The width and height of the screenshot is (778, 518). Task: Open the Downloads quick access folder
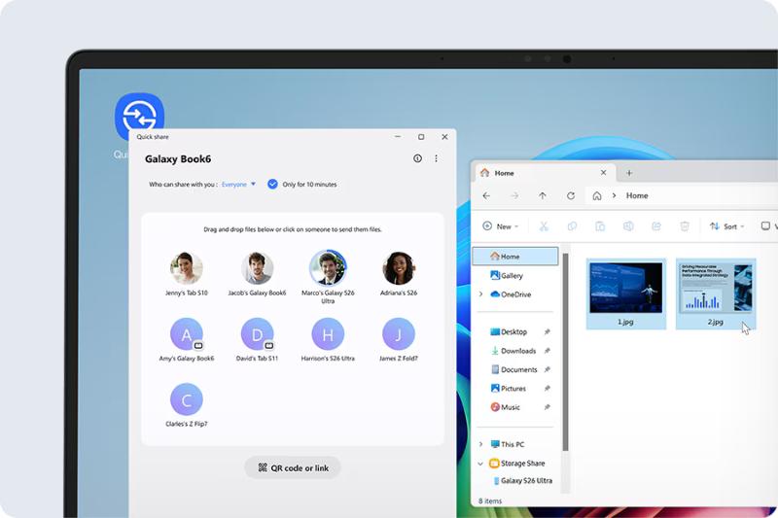pos(513,351)
